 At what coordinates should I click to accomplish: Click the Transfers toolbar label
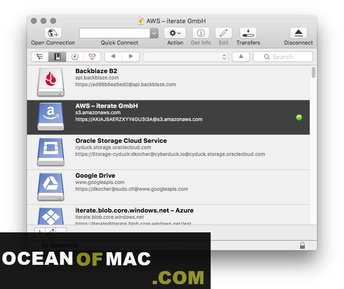pyautogui.click(x=248, y=43)
